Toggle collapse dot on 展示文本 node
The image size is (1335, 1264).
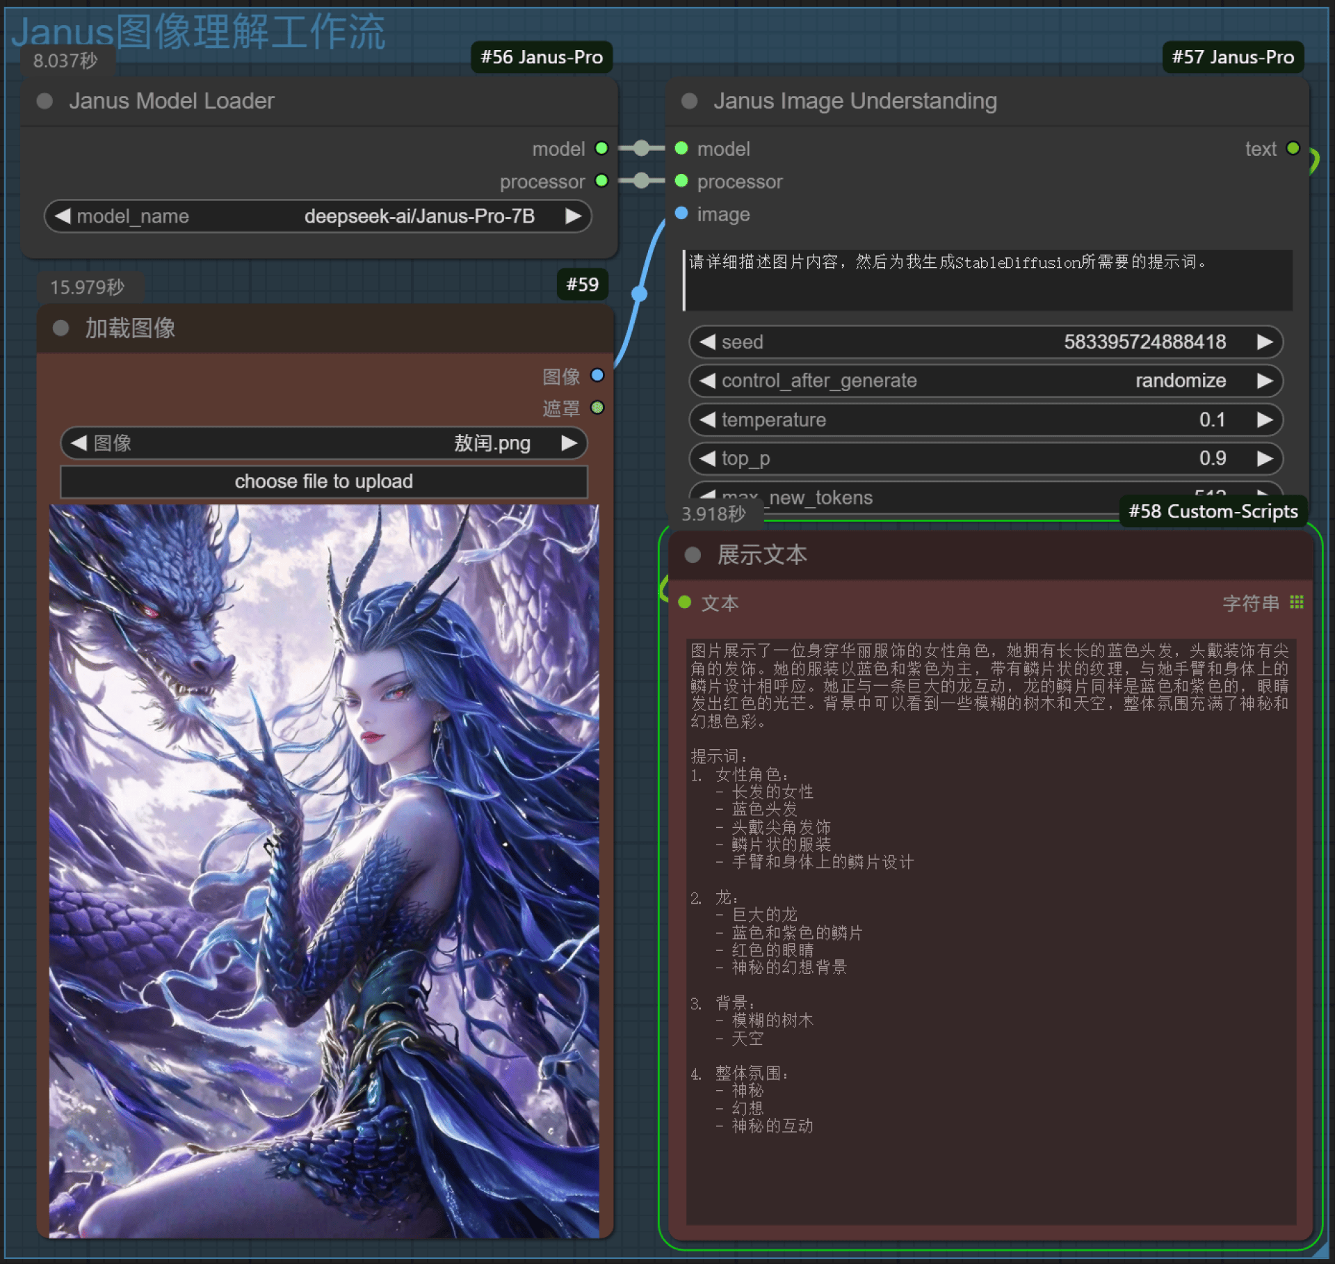click(693, 555)
